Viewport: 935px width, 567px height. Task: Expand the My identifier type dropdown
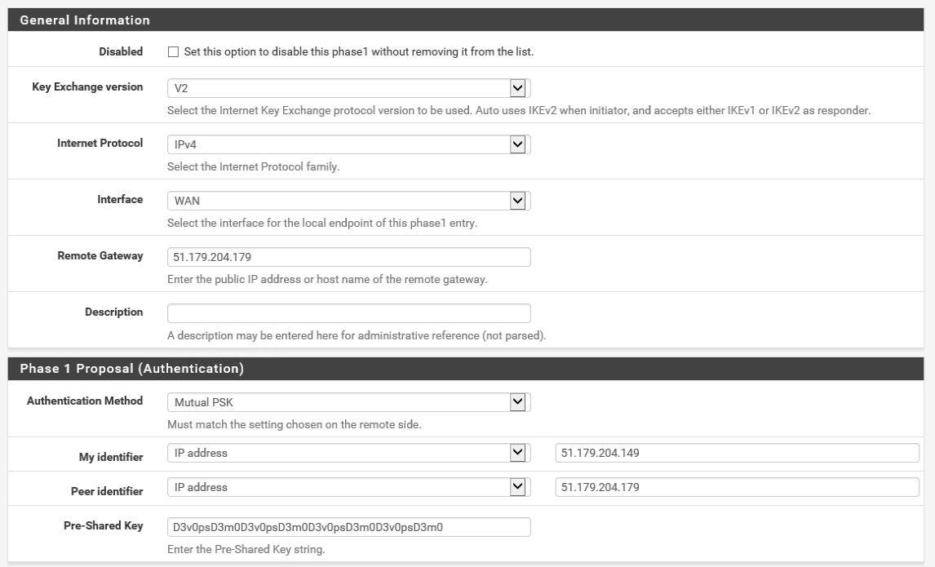click(x=348, y=453)
